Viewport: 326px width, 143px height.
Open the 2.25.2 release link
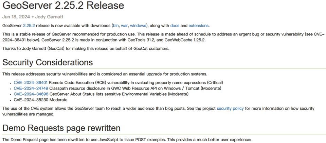coord(29,26)
